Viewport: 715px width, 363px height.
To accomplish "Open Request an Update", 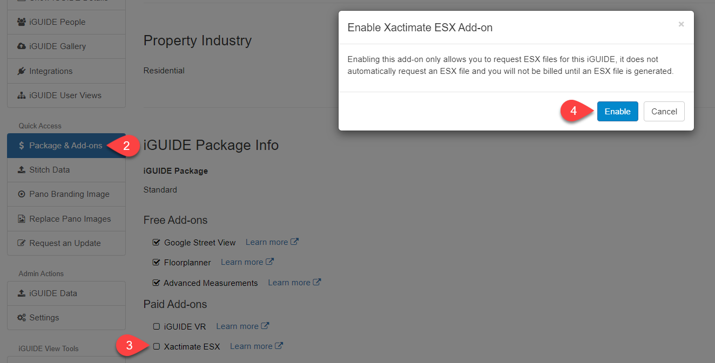I will tap(66, 243).
